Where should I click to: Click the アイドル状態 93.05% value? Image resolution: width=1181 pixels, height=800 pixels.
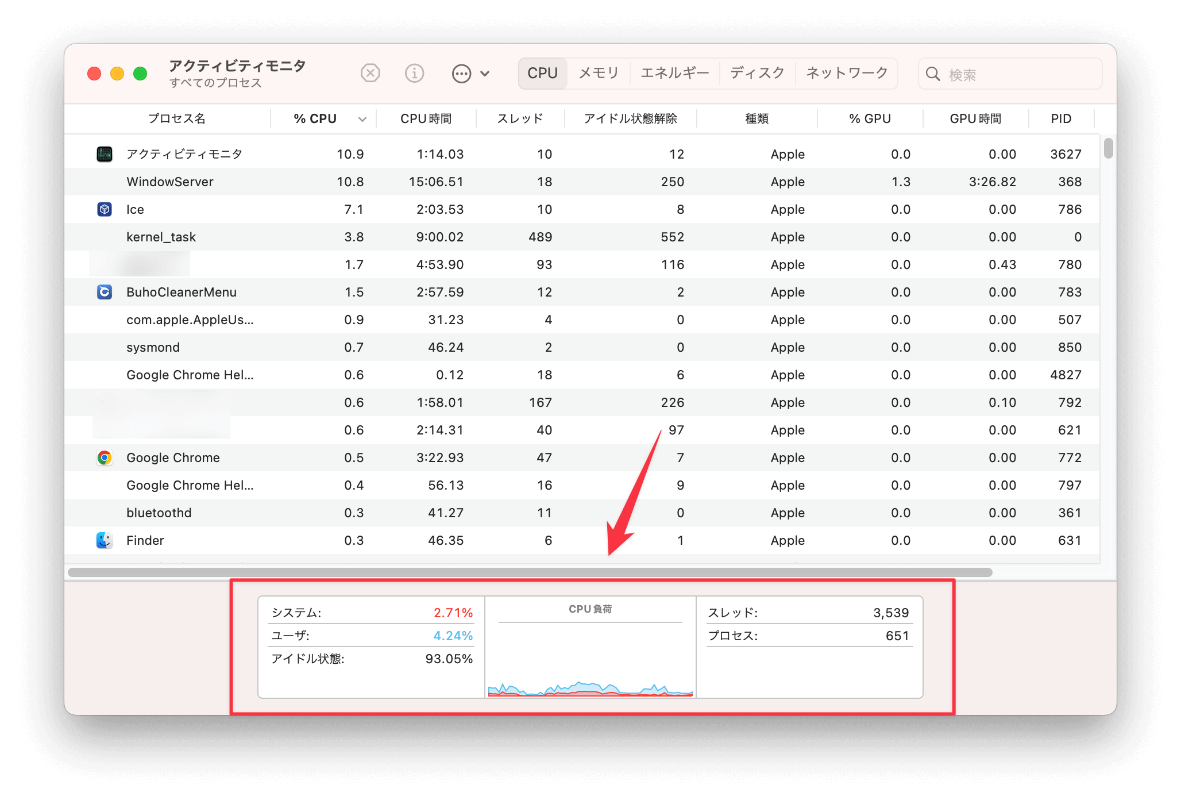pyautogui.click(x=449, y=659)
